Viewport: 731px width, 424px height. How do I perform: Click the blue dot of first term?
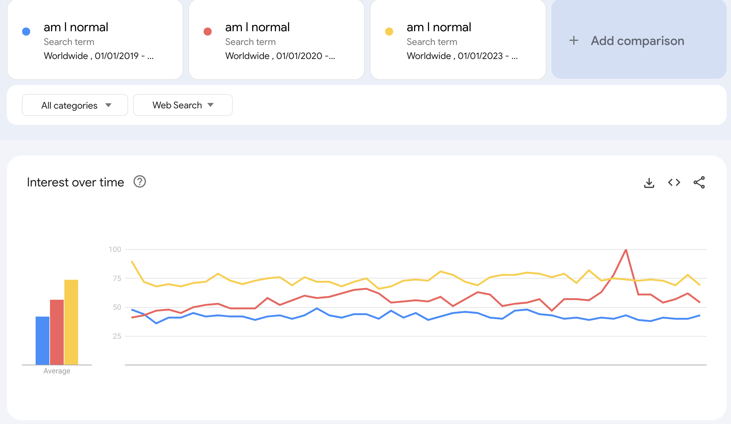[26, 32]
